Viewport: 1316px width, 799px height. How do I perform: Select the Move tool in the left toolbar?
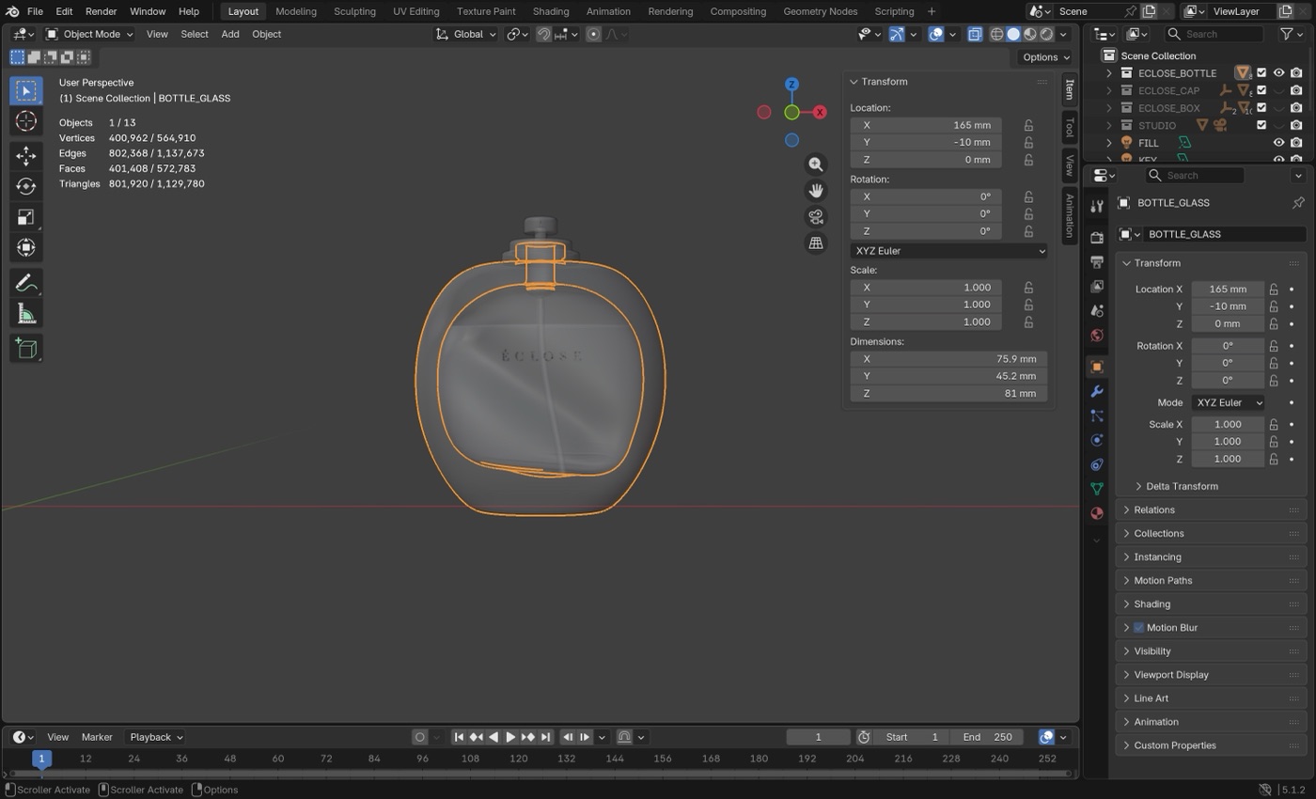coord(26,155)
